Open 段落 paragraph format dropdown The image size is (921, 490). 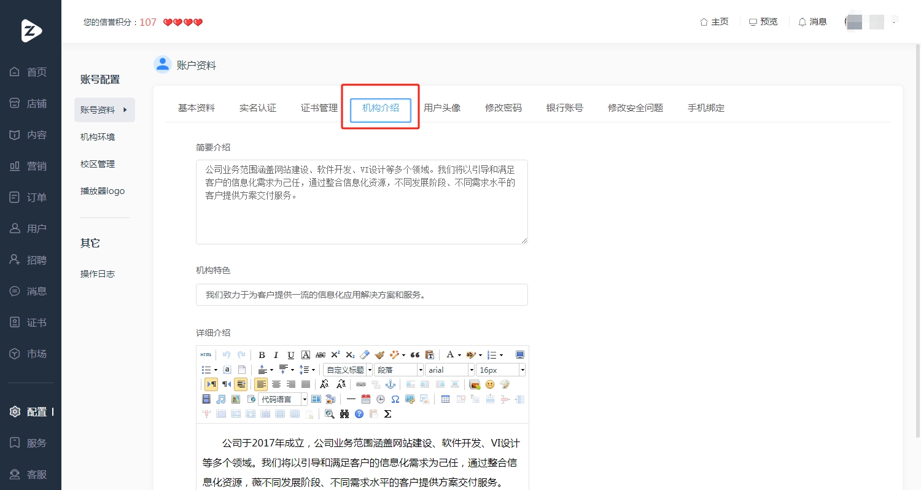[399, 370]
